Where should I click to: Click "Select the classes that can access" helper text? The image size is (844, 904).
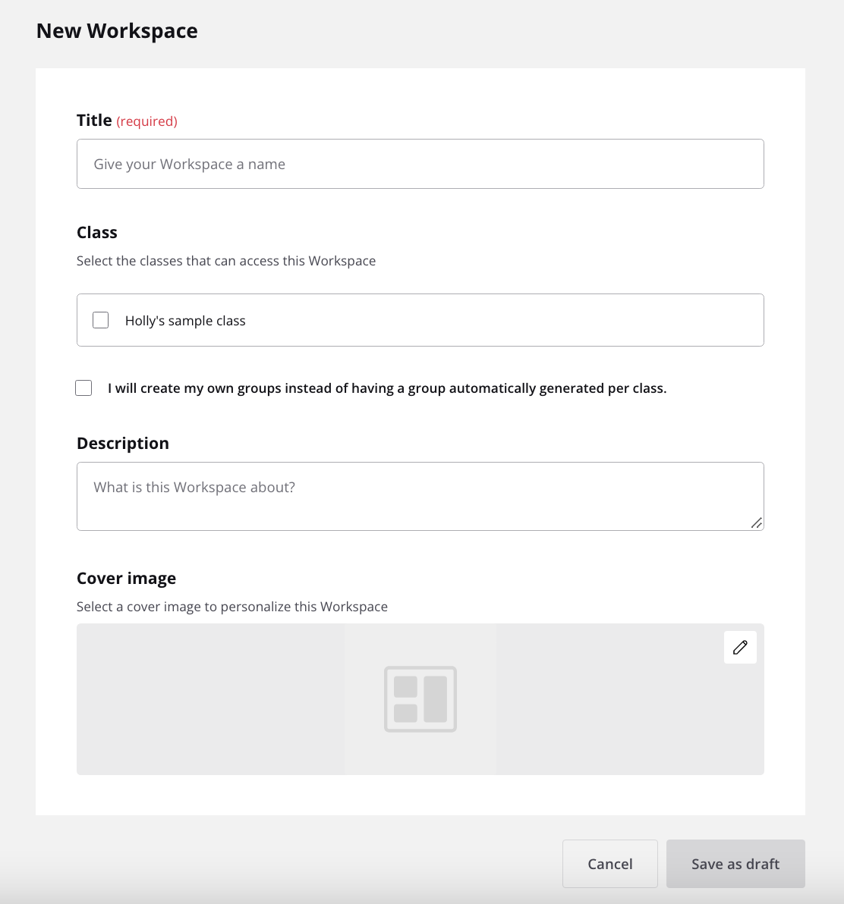click(226, 261)
